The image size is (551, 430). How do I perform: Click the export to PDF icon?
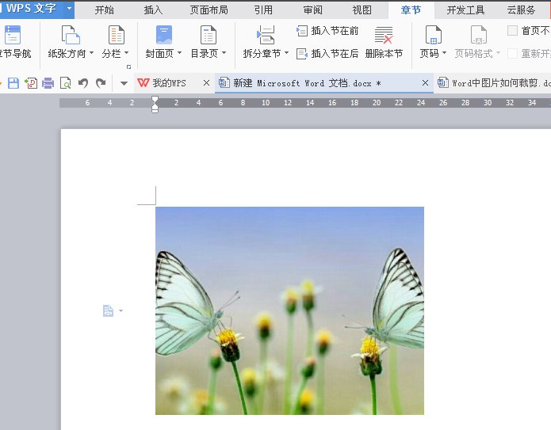tap(31, 83)
